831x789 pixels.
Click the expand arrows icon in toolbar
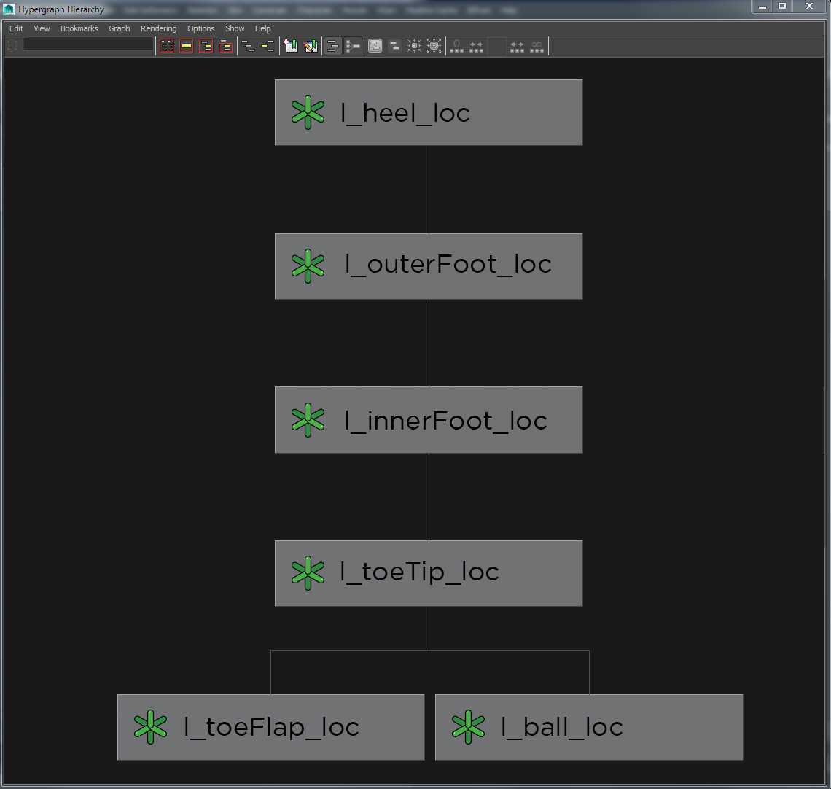[434, 47]
